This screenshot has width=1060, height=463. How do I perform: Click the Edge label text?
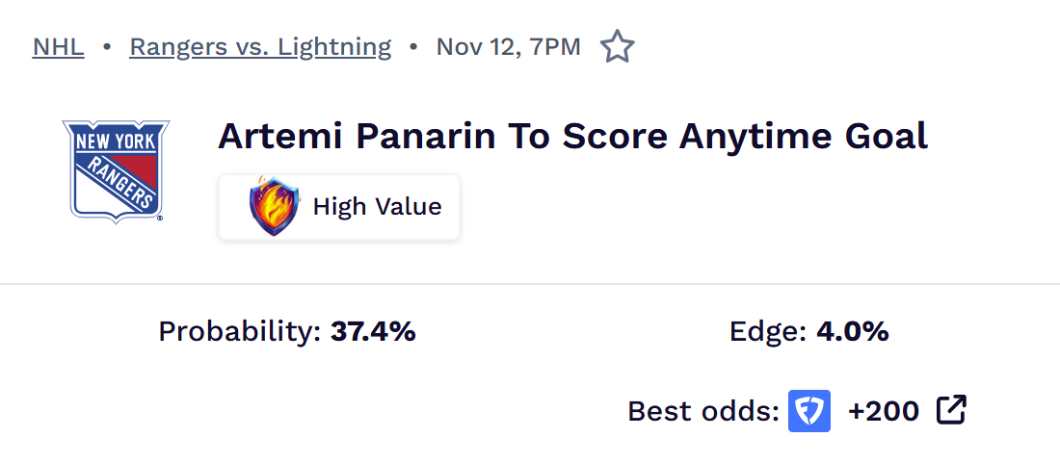(x=767, y=332)
